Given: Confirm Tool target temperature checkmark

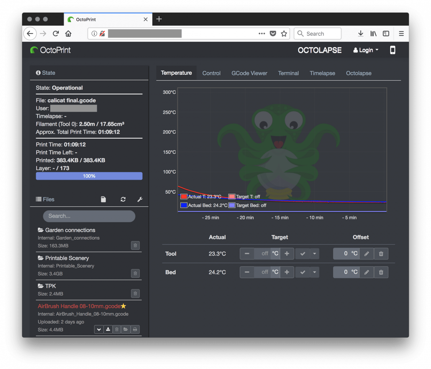Looking at the screenshot, I should tap(303, 254).
